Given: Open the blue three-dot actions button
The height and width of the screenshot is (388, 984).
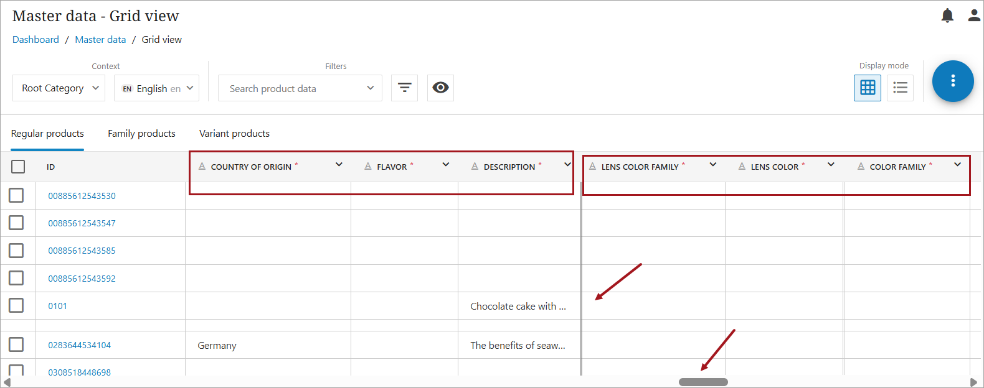Looking at the screenshot, I should [952, 81].
